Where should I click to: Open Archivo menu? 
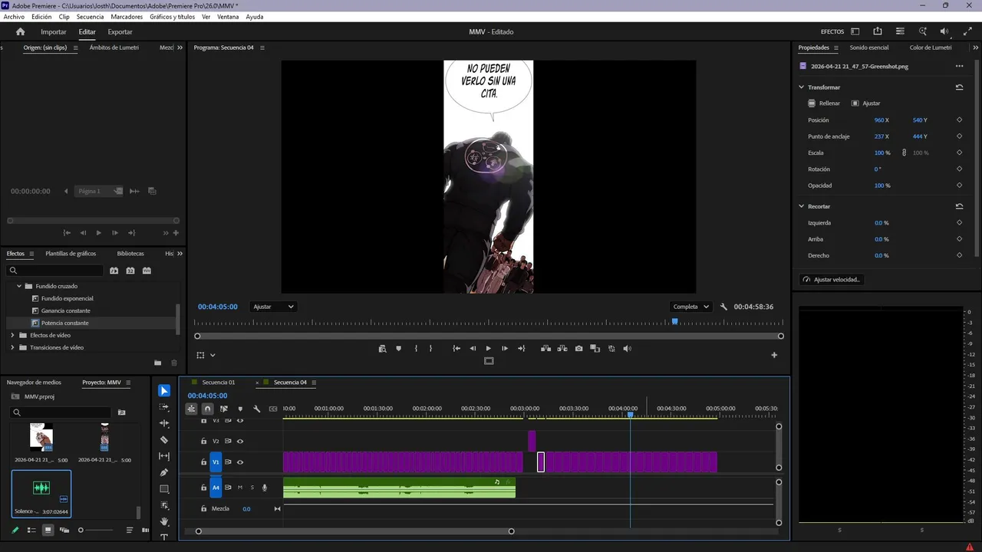click(x=14, y=17)
